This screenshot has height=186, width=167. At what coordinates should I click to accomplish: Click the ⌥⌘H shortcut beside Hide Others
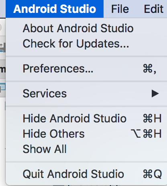[x=146, y=134]
